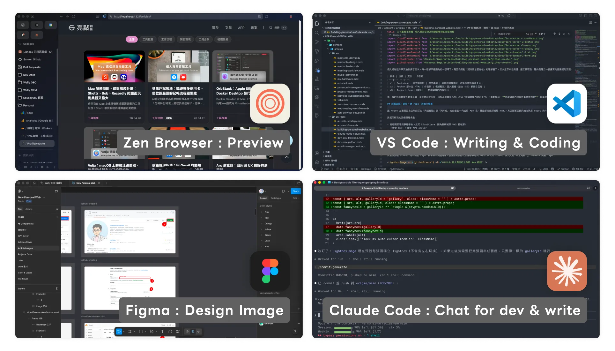Click the scroll-to-top arrow on the Zen page
The width and height of the screenshot is (615, 351).
[286, 157]
